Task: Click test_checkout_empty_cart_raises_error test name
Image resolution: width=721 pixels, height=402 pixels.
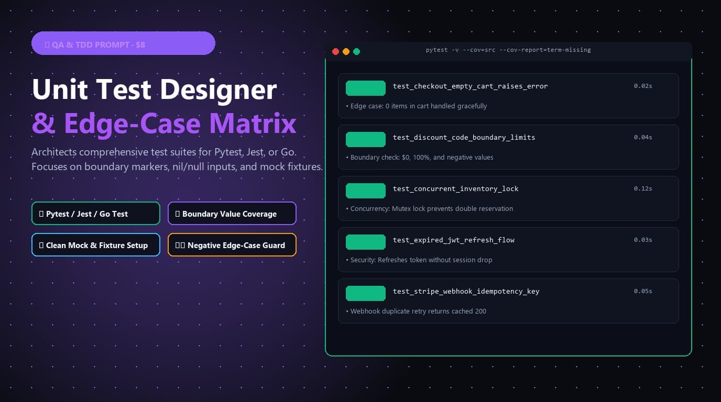Action: tap(471, 86)
